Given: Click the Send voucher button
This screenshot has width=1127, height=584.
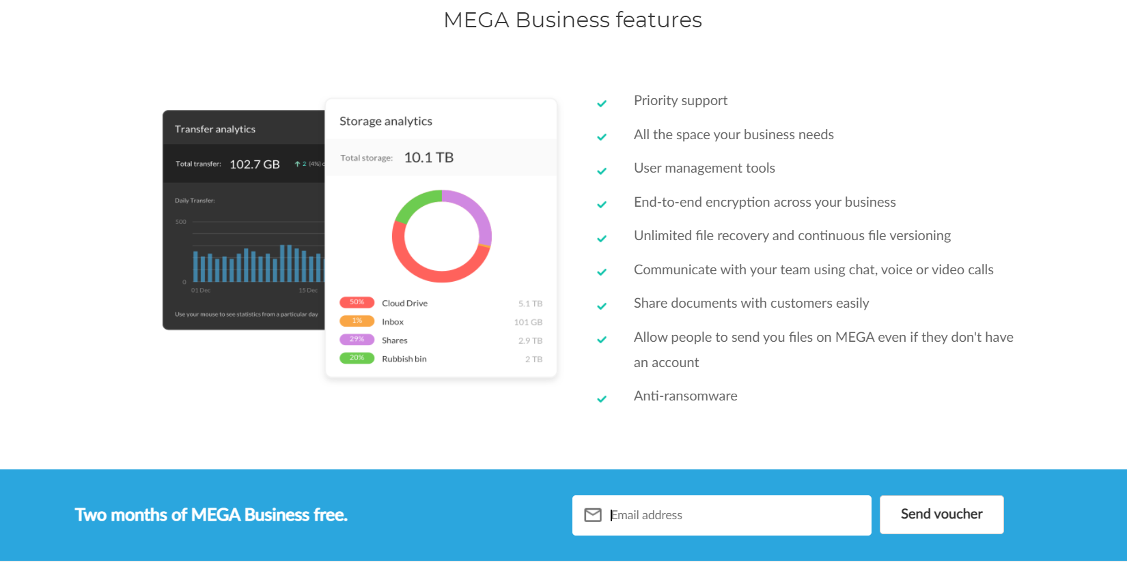Looking at the screenshot, I should tap(941, 514).
